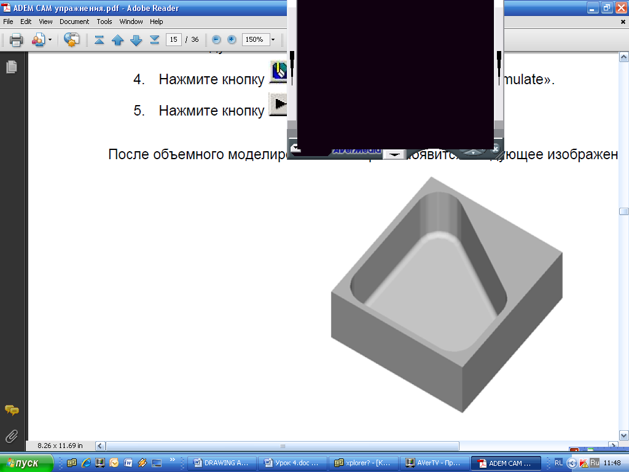Click the vertical scrollbar down arrow

pyautogui.click(x=624, y=435)
